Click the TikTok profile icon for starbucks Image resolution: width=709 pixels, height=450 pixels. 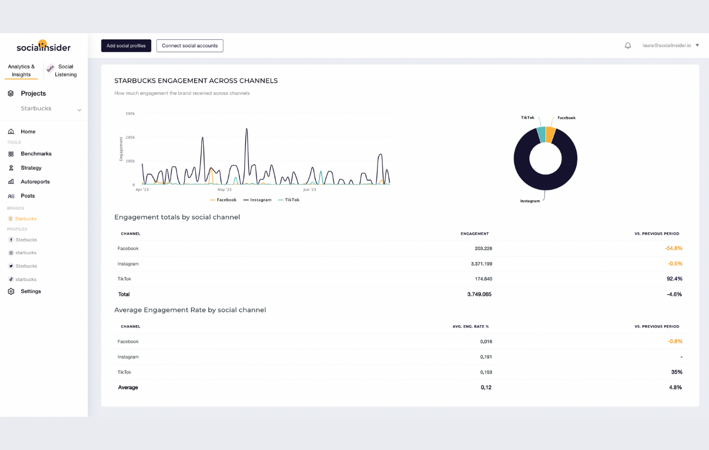coord(11,280)
